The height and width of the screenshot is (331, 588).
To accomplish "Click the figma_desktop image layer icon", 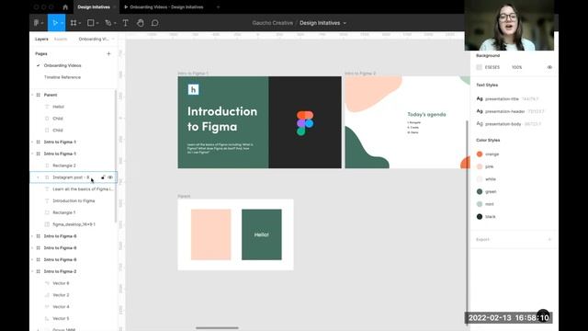I will tap(47, 224).
